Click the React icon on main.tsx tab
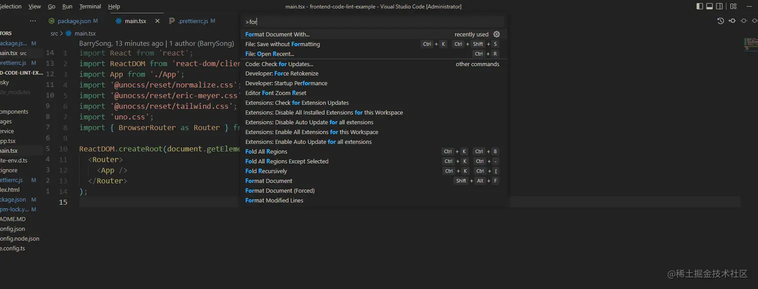The image size is (758, 289). click(118, 21)
